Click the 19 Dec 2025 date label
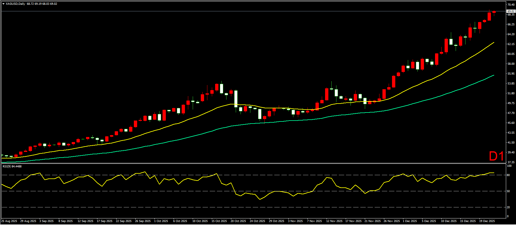The width and height of the screenshot is (516, 225). tap(487, 221)
